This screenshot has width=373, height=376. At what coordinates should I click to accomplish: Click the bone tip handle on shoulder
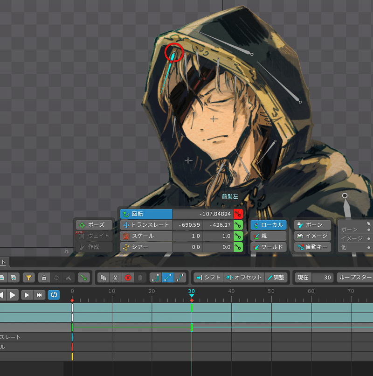[345, 195]
